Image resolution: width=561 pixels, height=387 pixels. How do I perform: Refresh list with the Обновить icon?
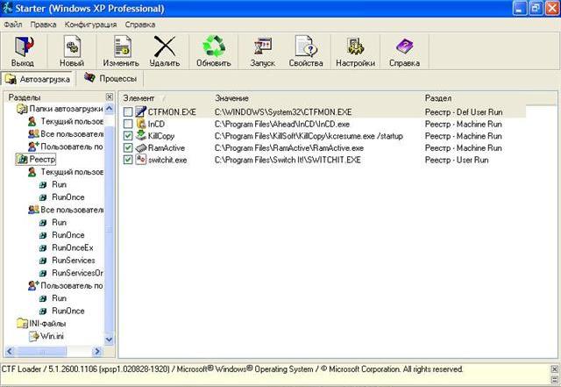(x=213, y=51)
